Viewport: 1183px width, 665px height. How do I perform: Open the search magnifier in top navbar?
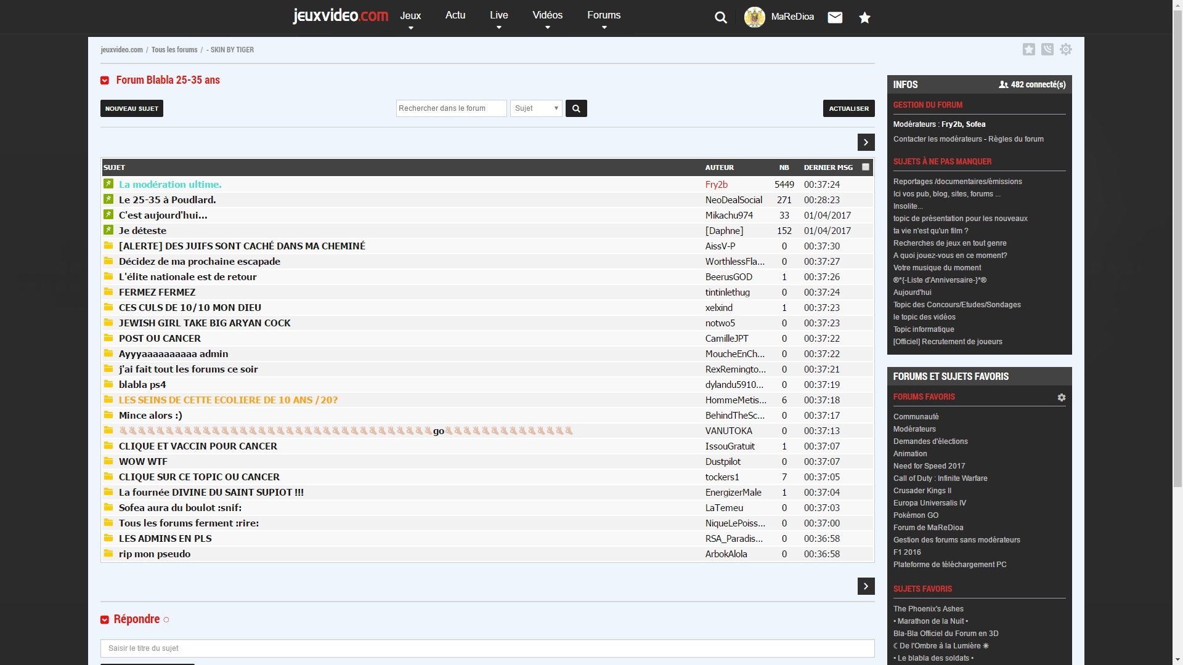coord(720,18)
